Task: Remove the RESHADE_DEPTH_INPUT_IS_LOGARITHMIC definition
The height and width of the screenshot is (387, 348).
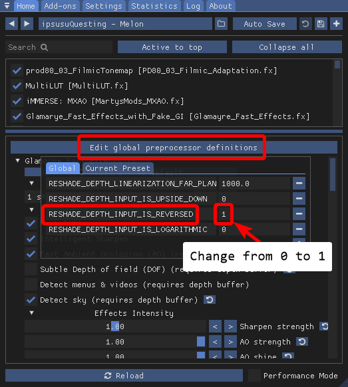Action: coord(299,229)
